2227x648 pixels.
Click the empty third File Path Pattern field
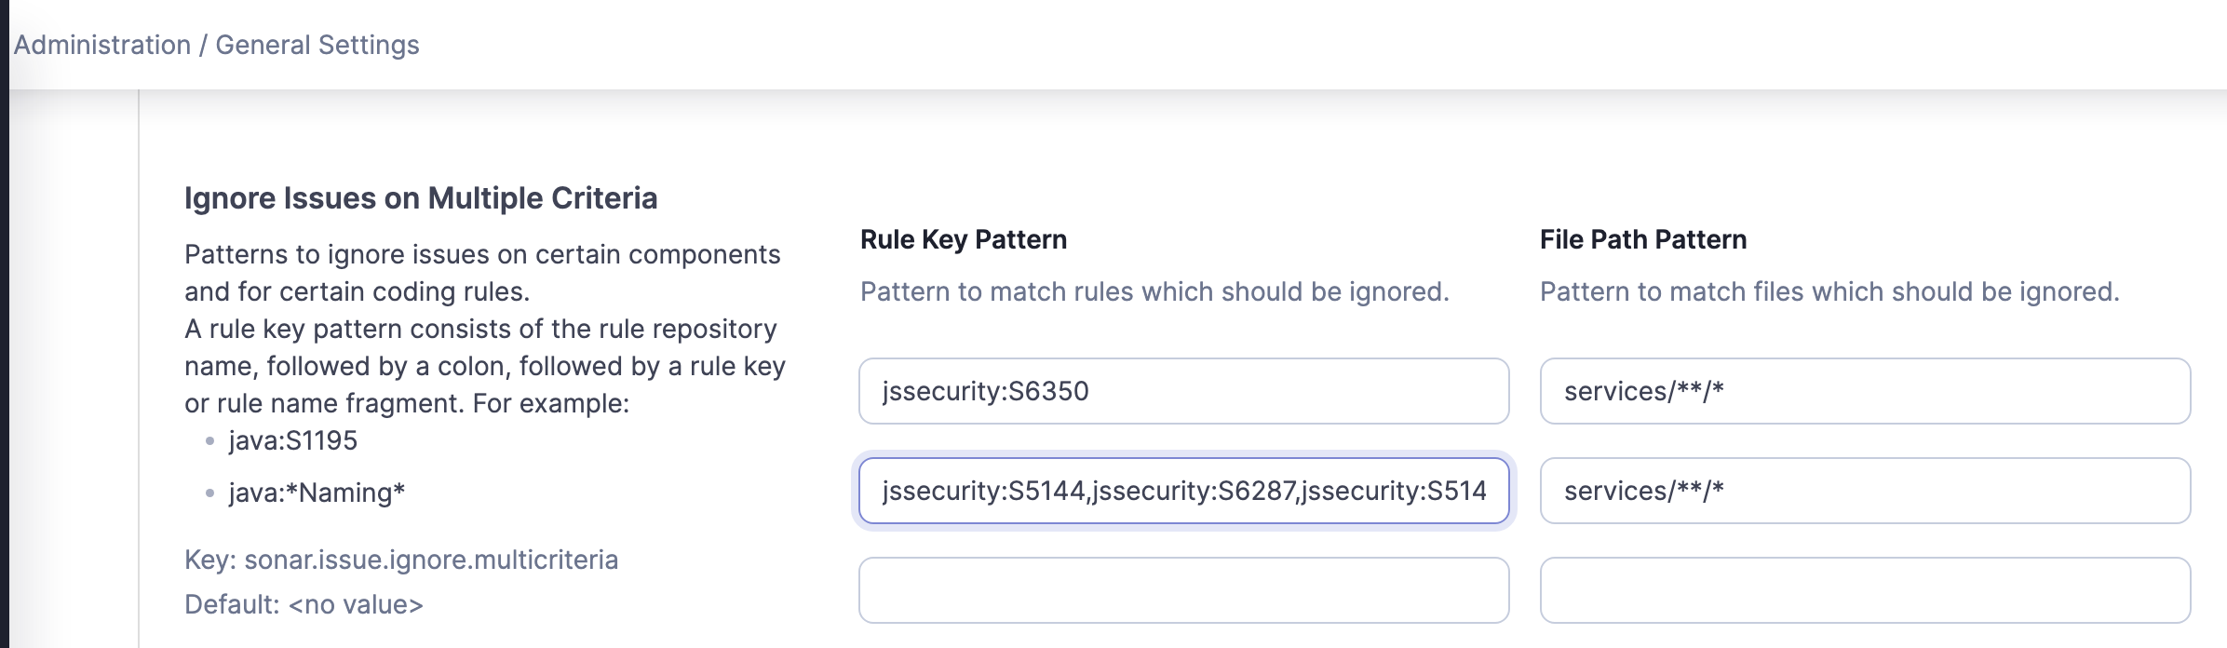[x=1864, y=590]
